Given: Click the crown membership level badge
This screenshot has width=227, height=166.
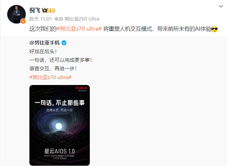Looking at the screenshot, I should (x=48, y=10).
